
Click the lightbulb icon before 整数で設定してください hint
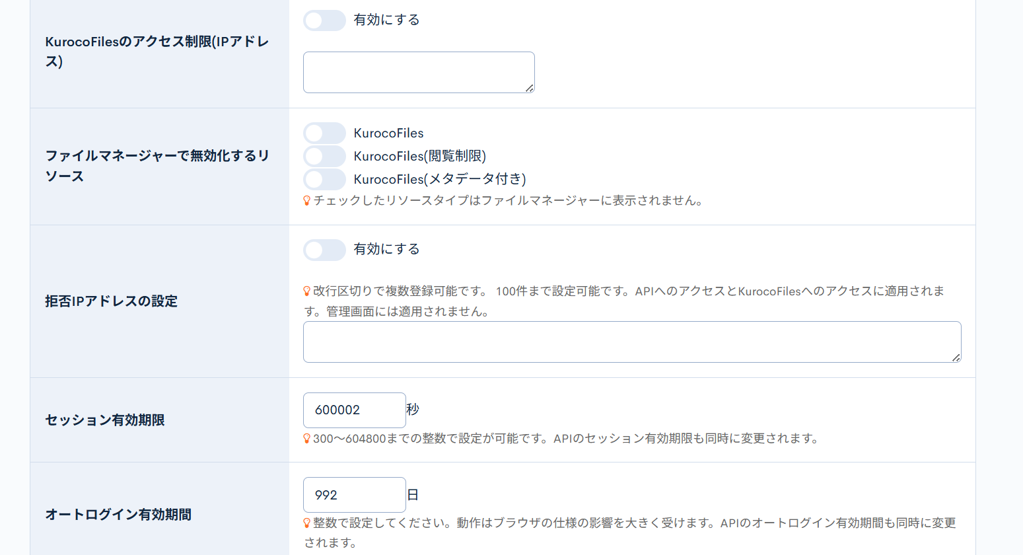(307, 523)
